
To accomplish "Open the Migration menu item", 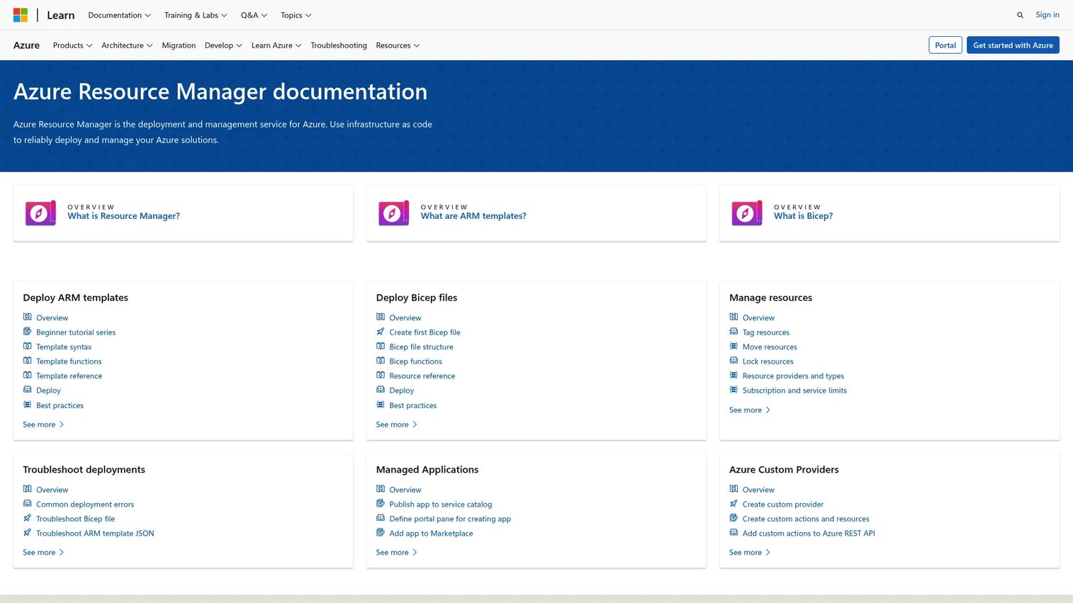I will [x=179, y=45].
